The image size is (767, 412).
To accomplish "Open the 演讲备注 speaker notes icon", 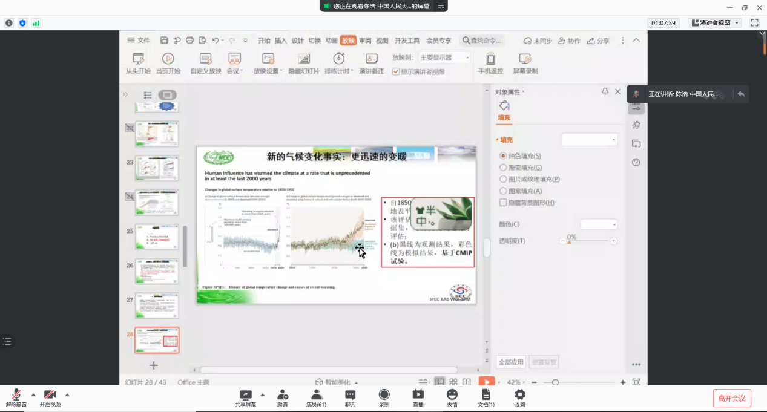I will [372, 59].
